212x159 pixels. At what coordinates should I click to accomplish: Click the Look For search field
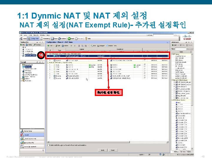(x=163, y=35)
